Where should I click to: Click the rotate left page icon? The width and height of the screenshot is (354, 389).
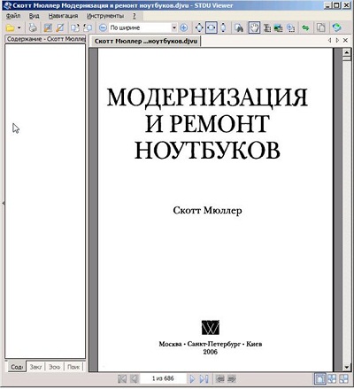coord(75,28)
